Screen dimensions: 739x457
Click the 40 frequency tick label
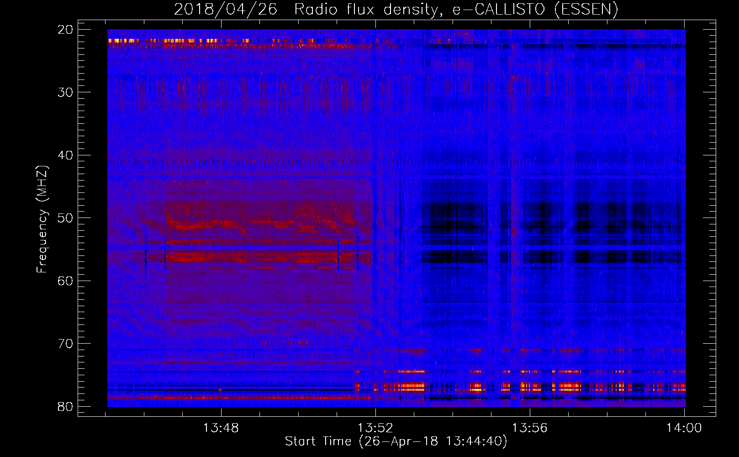65,155
